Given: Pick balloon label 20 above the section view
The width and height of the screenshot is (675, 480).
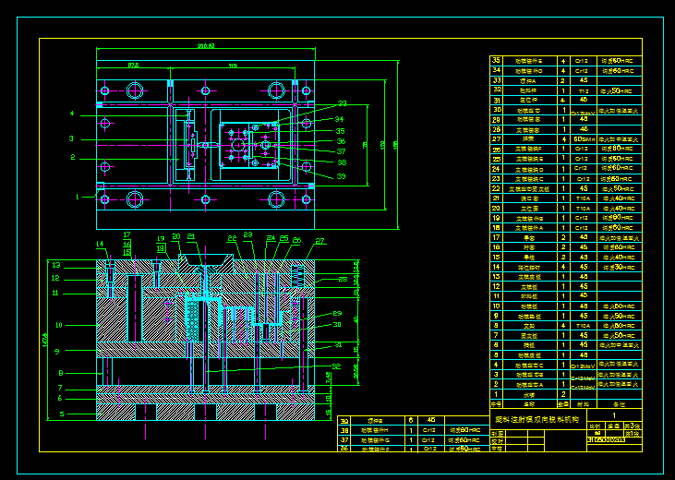Looking at the screenshot, I should point(176,237).
